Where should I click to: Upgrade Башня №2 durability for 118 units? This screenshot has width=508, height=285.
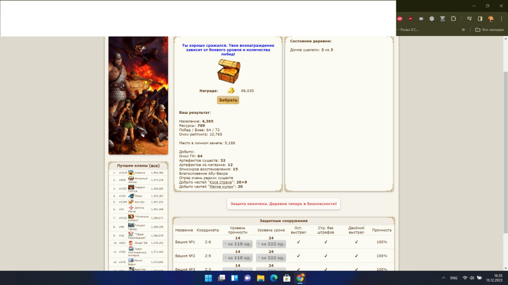tap(238, 258)
